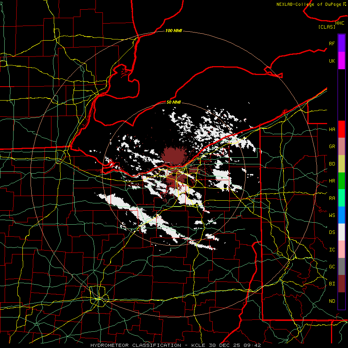Image resolution: width=348 pixels, height=348 pixels.
Task: Click the BD olive-yellow legend swatch
Action: 341,164
